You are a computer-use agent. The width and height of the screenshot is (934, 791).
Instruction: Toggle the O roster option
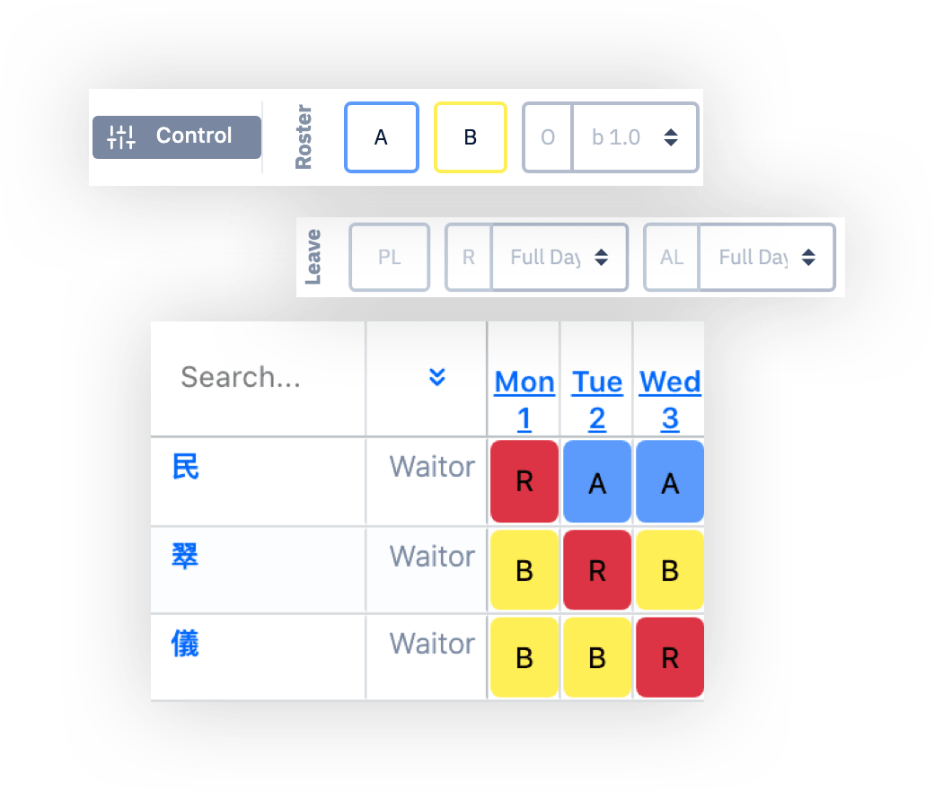point(548,136)
